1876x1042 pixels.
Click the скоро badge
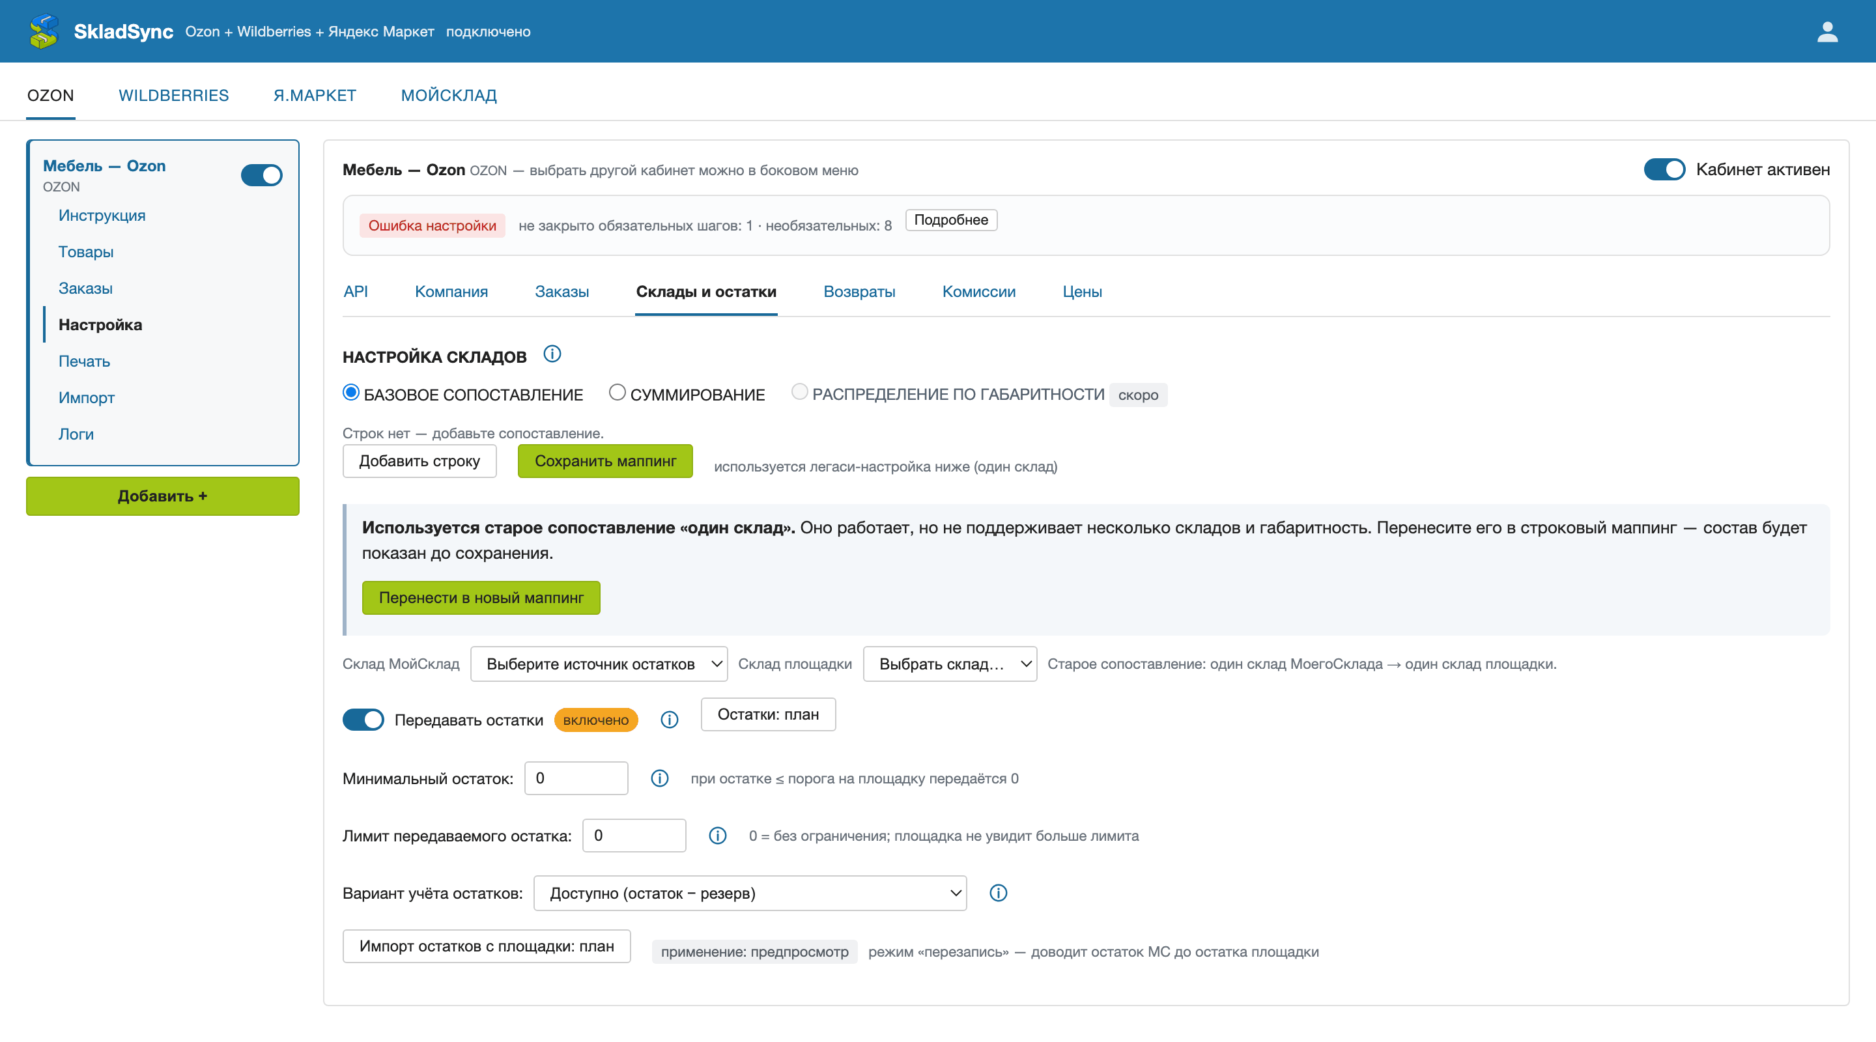(1138, 395)
